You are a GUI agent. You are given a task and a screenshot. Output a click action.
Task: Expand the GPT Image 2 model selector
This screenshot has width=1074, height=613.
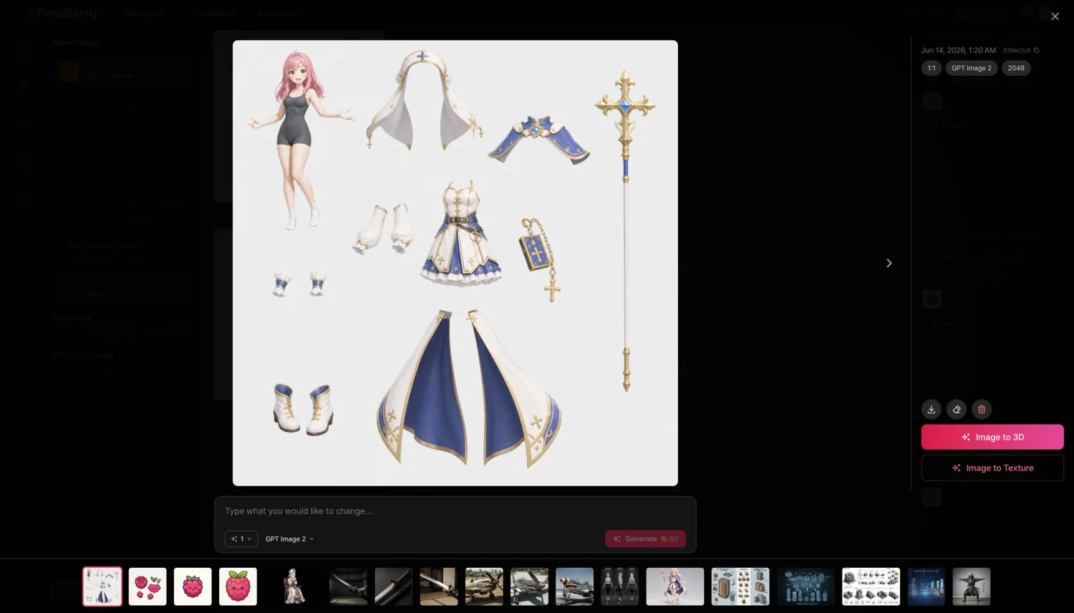289,539
